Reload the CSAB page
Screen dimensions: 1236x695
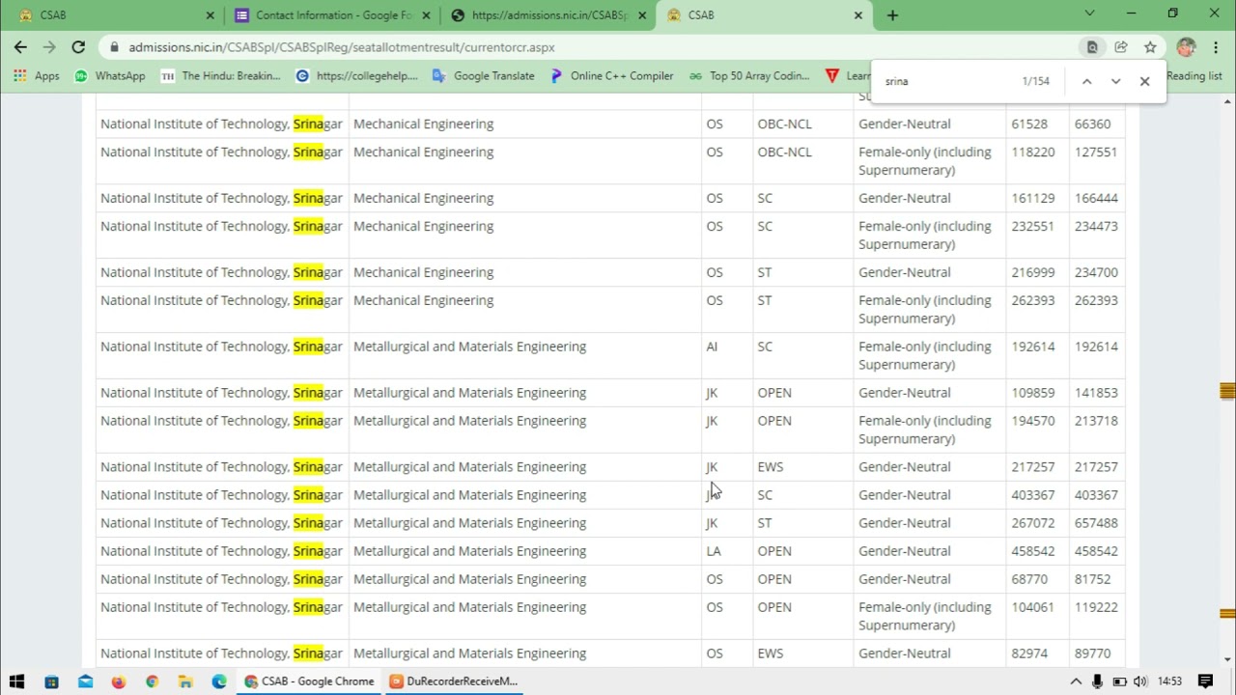pyautogui.click(x=78, y=46)
